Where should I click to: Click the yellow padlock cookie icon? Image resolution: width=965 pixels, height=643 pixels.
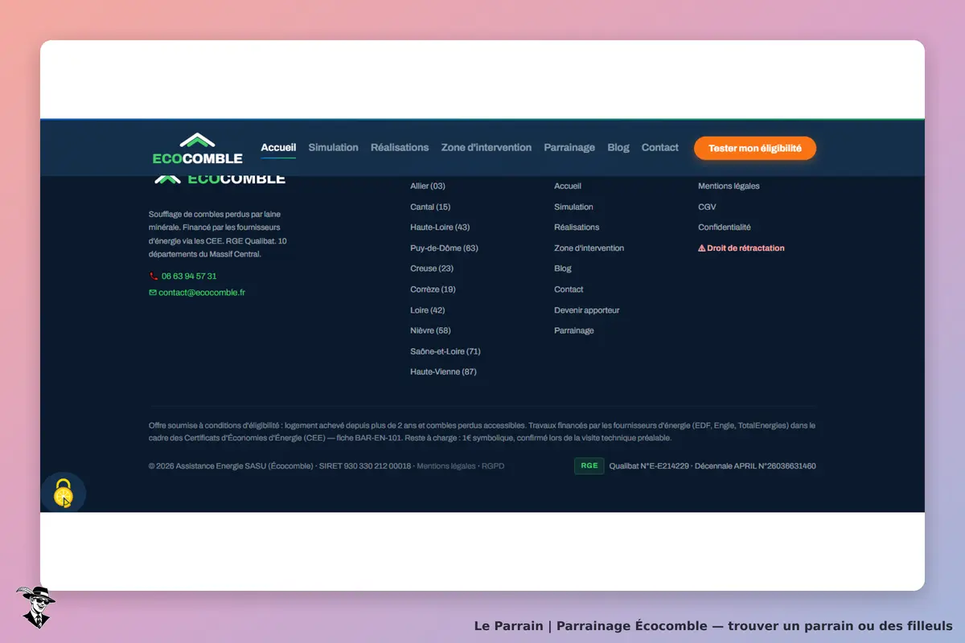coord(64,493)
